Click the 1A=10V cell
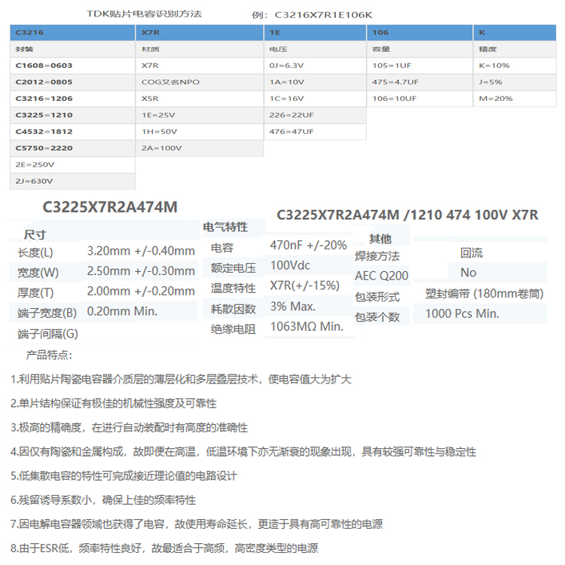 pyautogui.click(x=315, y=82)
